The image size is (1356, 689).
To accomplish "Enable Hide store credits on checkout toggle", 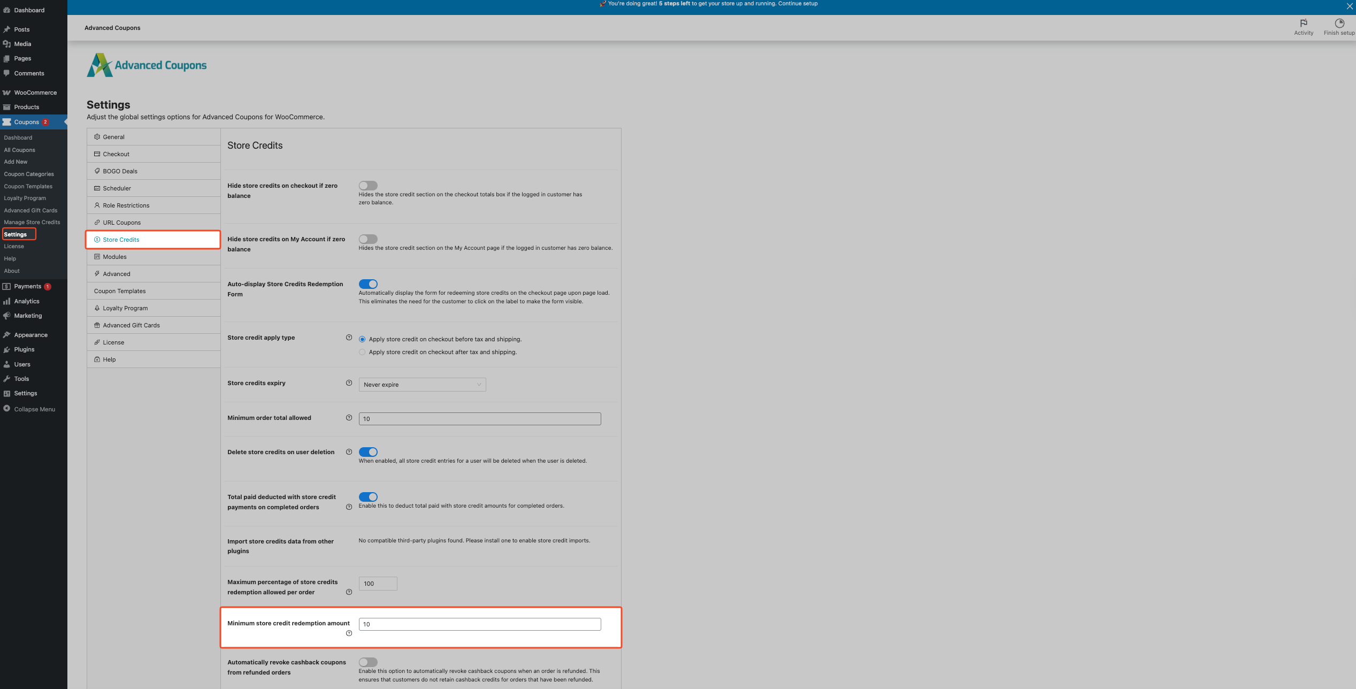I will [x=368, y=186].
